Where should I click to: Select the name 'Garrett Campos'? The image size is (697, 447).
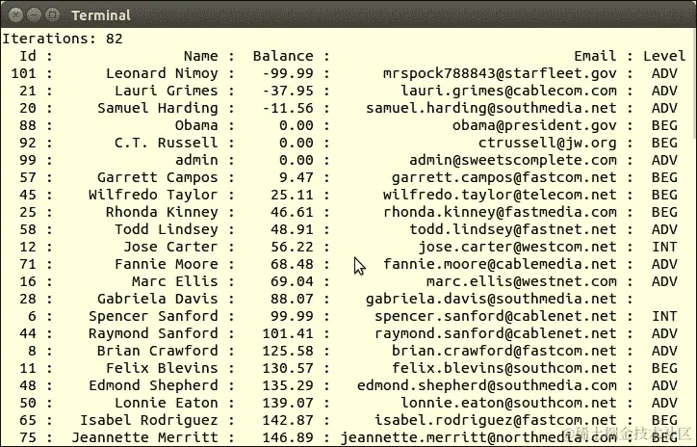[x=158, y=177]
